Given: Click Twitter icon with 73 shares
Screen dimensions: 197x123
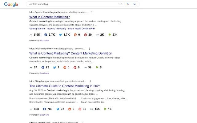Looking at the screenshot, I should [x=58, y=109].
